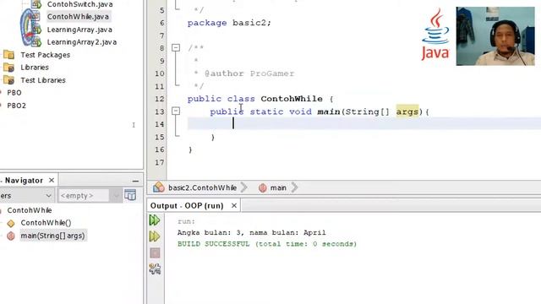This screenshot has height=304, width=541.
Task: Click the Stop button in Output panel
Action: point(155,253)
